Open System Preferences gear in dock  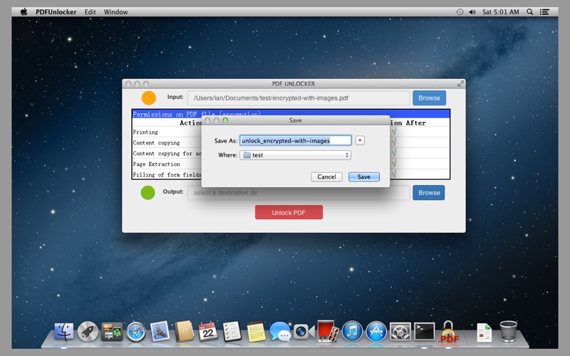pos(400,331)
